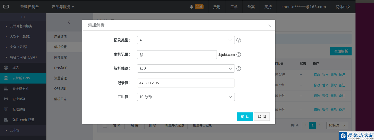Image resolution: width=374 pixels, height=140 pixels.
Task: Open the 记录类型 dropdown
Action: (186, 40)
